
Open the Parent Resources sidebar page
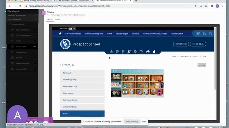[82, 86]
